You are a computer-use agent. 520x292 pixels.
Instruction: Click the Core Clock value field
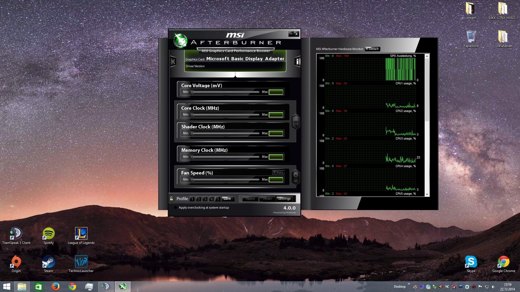click(x=276, y=115)
